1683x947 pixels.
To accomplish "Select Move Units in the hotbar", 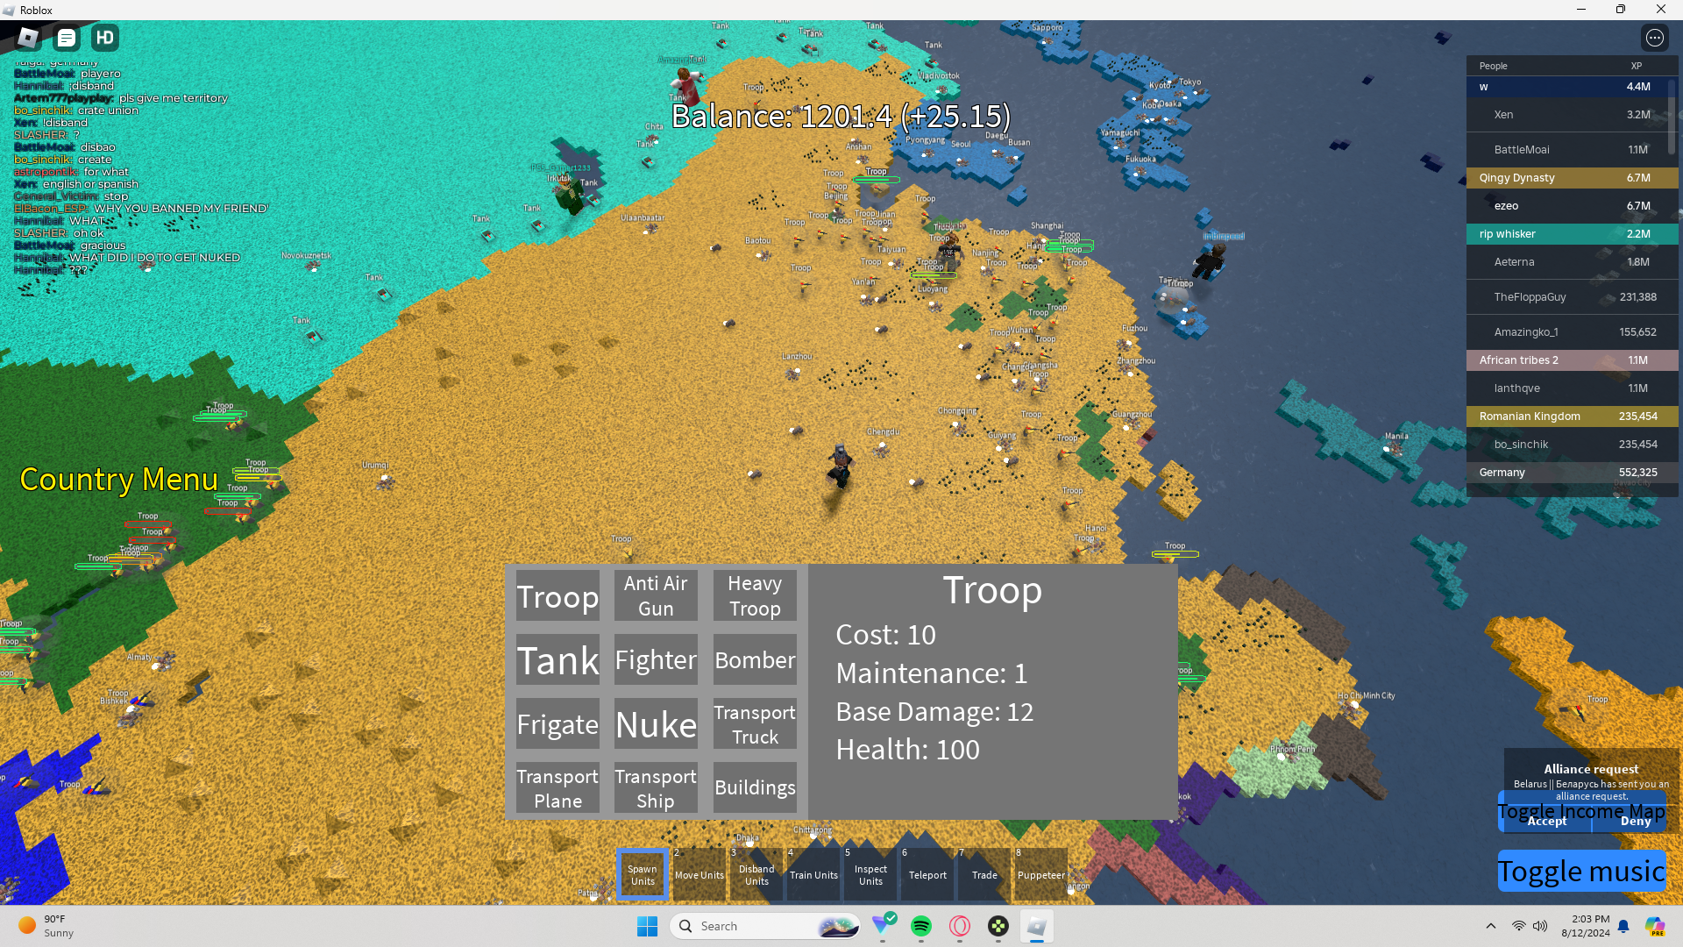I will coord(699,874).
